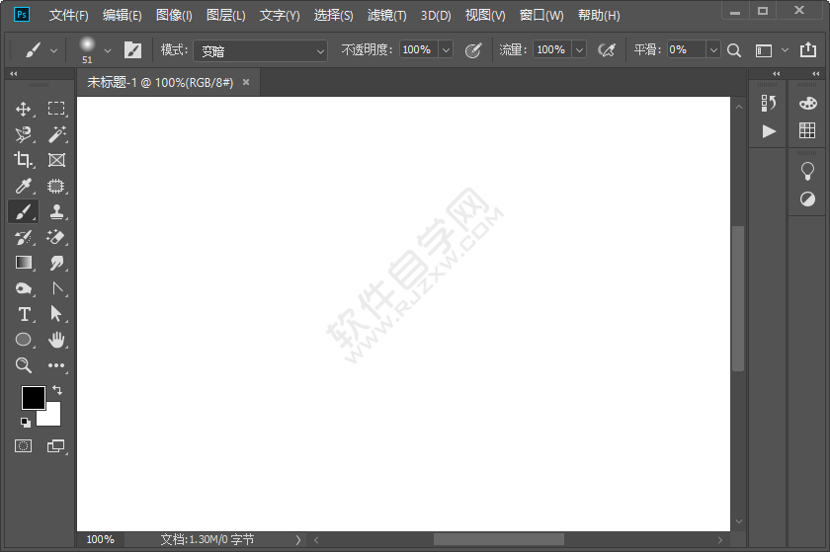Open the 窗口(W) menu
Image resolution: width=830 pixels, height=552 pixels.
(541, 16)
